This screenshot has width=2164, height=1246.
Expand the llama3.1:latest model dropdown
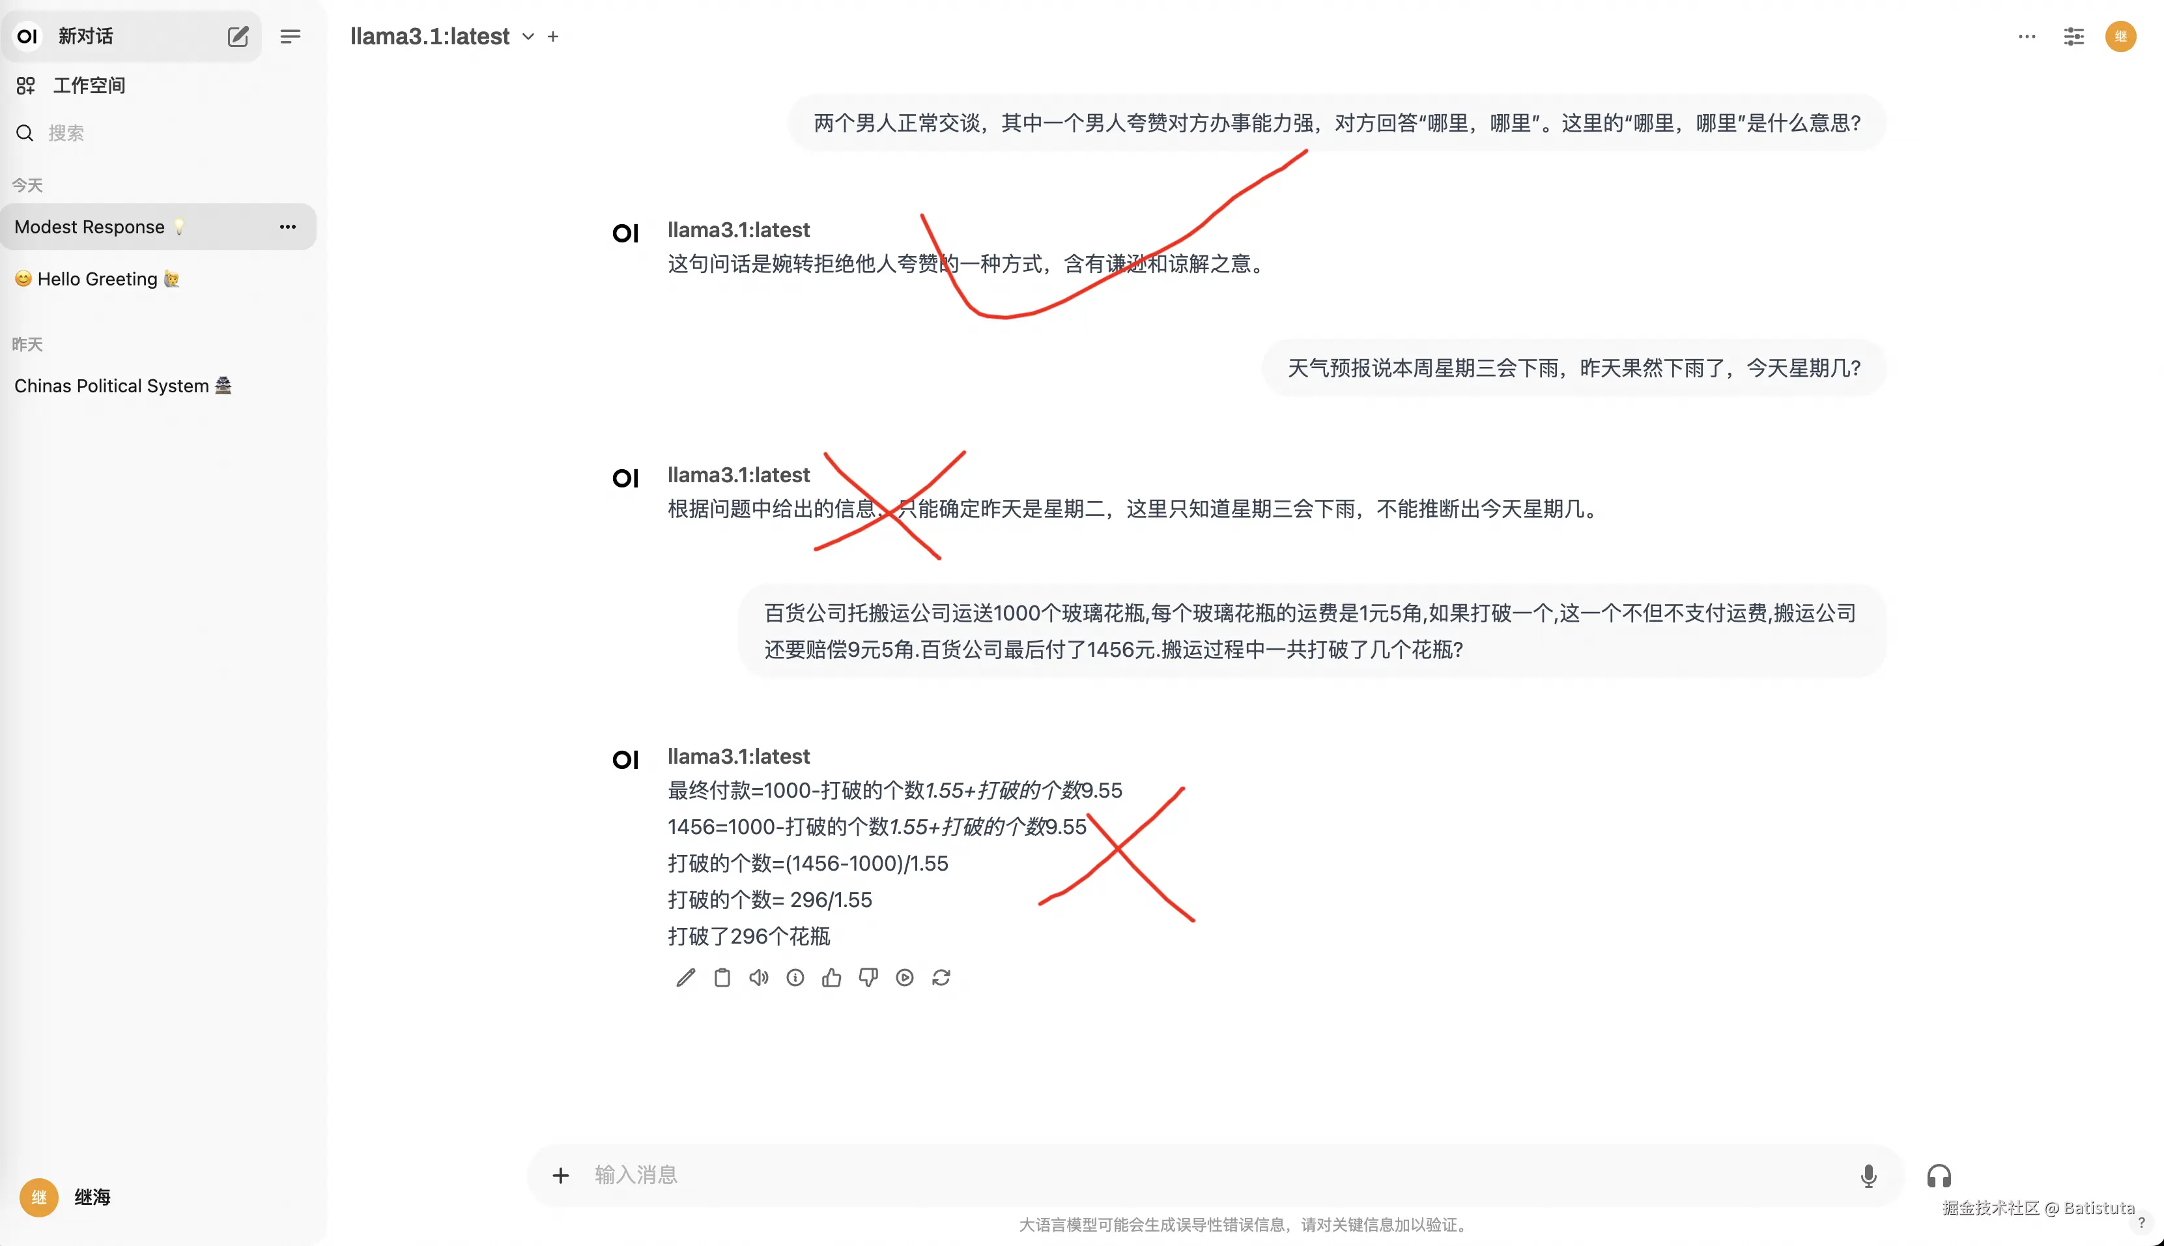(528, 36)
